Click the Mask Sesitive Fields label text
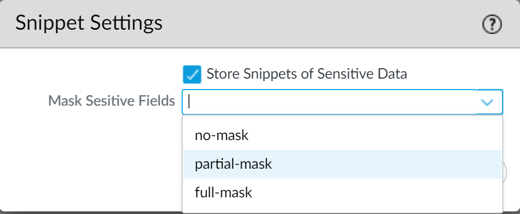Screen dimensions: 520x214 click(111, 102)
